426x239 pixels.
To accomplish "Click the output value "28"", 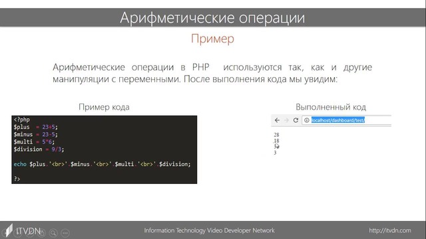I will point(276,135).
